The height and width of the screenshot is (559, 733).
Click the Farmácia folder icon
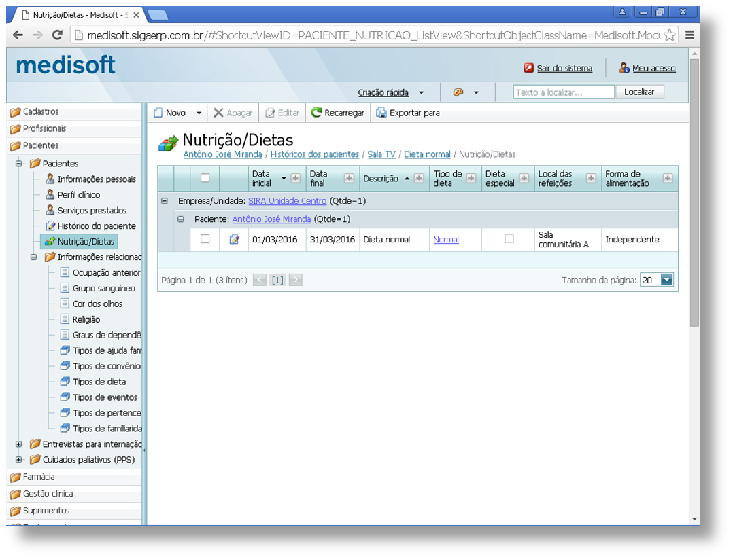coord(16,477)
